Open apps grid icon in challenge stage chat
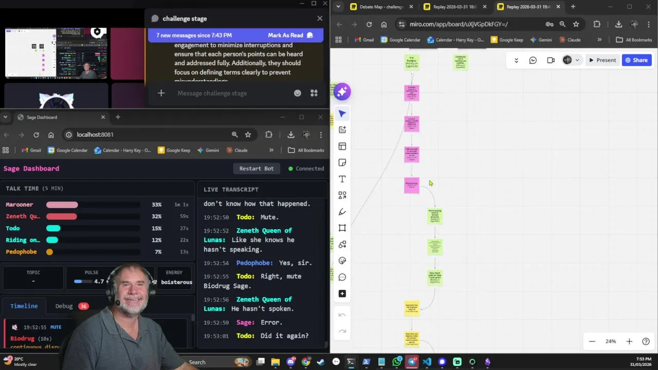The image size is (658, 370). pyautogui.click(x=314, y=93)
